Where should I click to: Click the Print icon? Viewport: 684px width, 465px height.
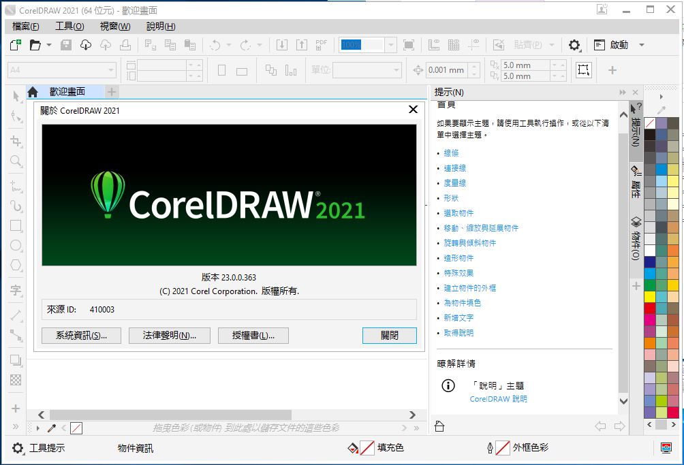(x=125, y=45)
